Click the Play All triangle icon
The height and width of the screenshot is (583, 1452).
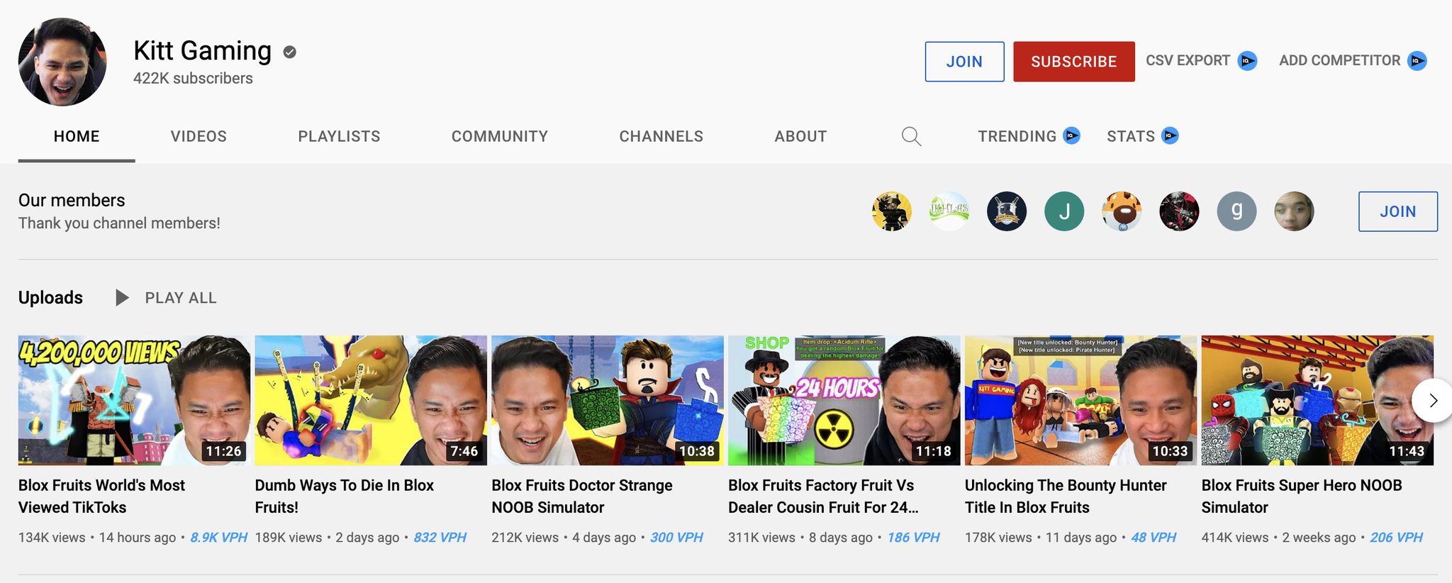(x=122, y=298)
